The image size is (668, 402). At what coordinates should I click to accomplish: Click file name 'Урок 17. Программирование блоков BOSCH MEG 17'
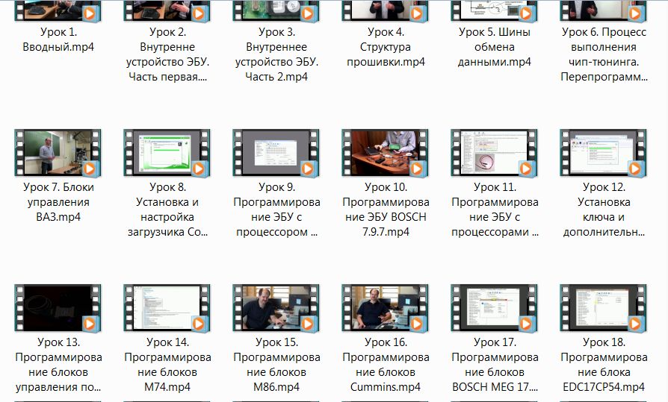point(495,365)
